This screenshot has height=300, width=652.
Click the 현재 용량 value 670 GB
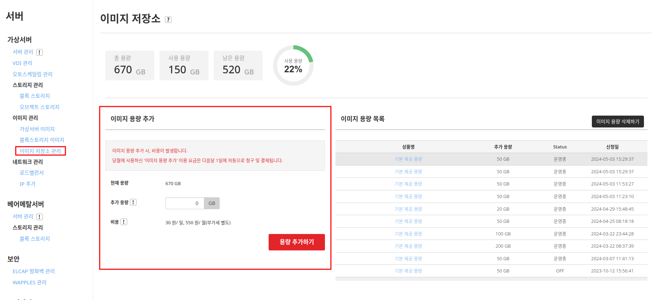pos(173,183)
